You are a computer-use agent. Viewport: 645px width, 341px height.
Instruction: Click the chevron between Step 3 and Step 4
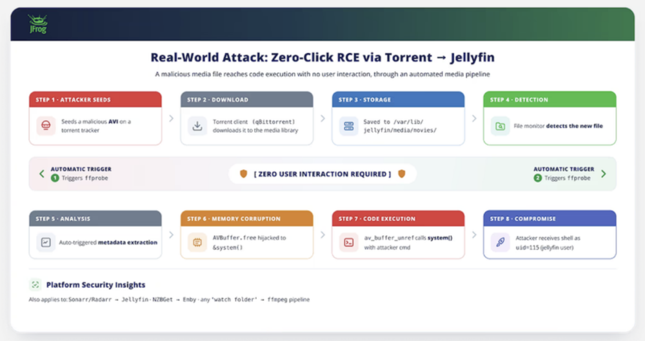coord(474,119)
